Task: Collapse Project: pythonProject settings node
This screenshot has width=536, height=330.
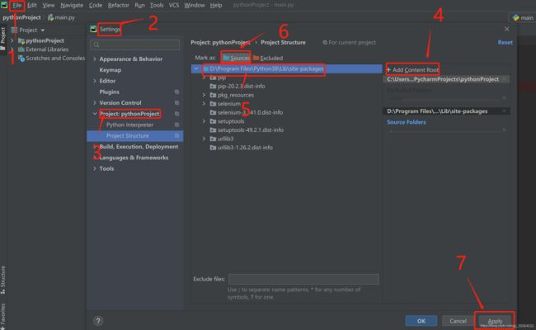Action: [x=95, y=114]
